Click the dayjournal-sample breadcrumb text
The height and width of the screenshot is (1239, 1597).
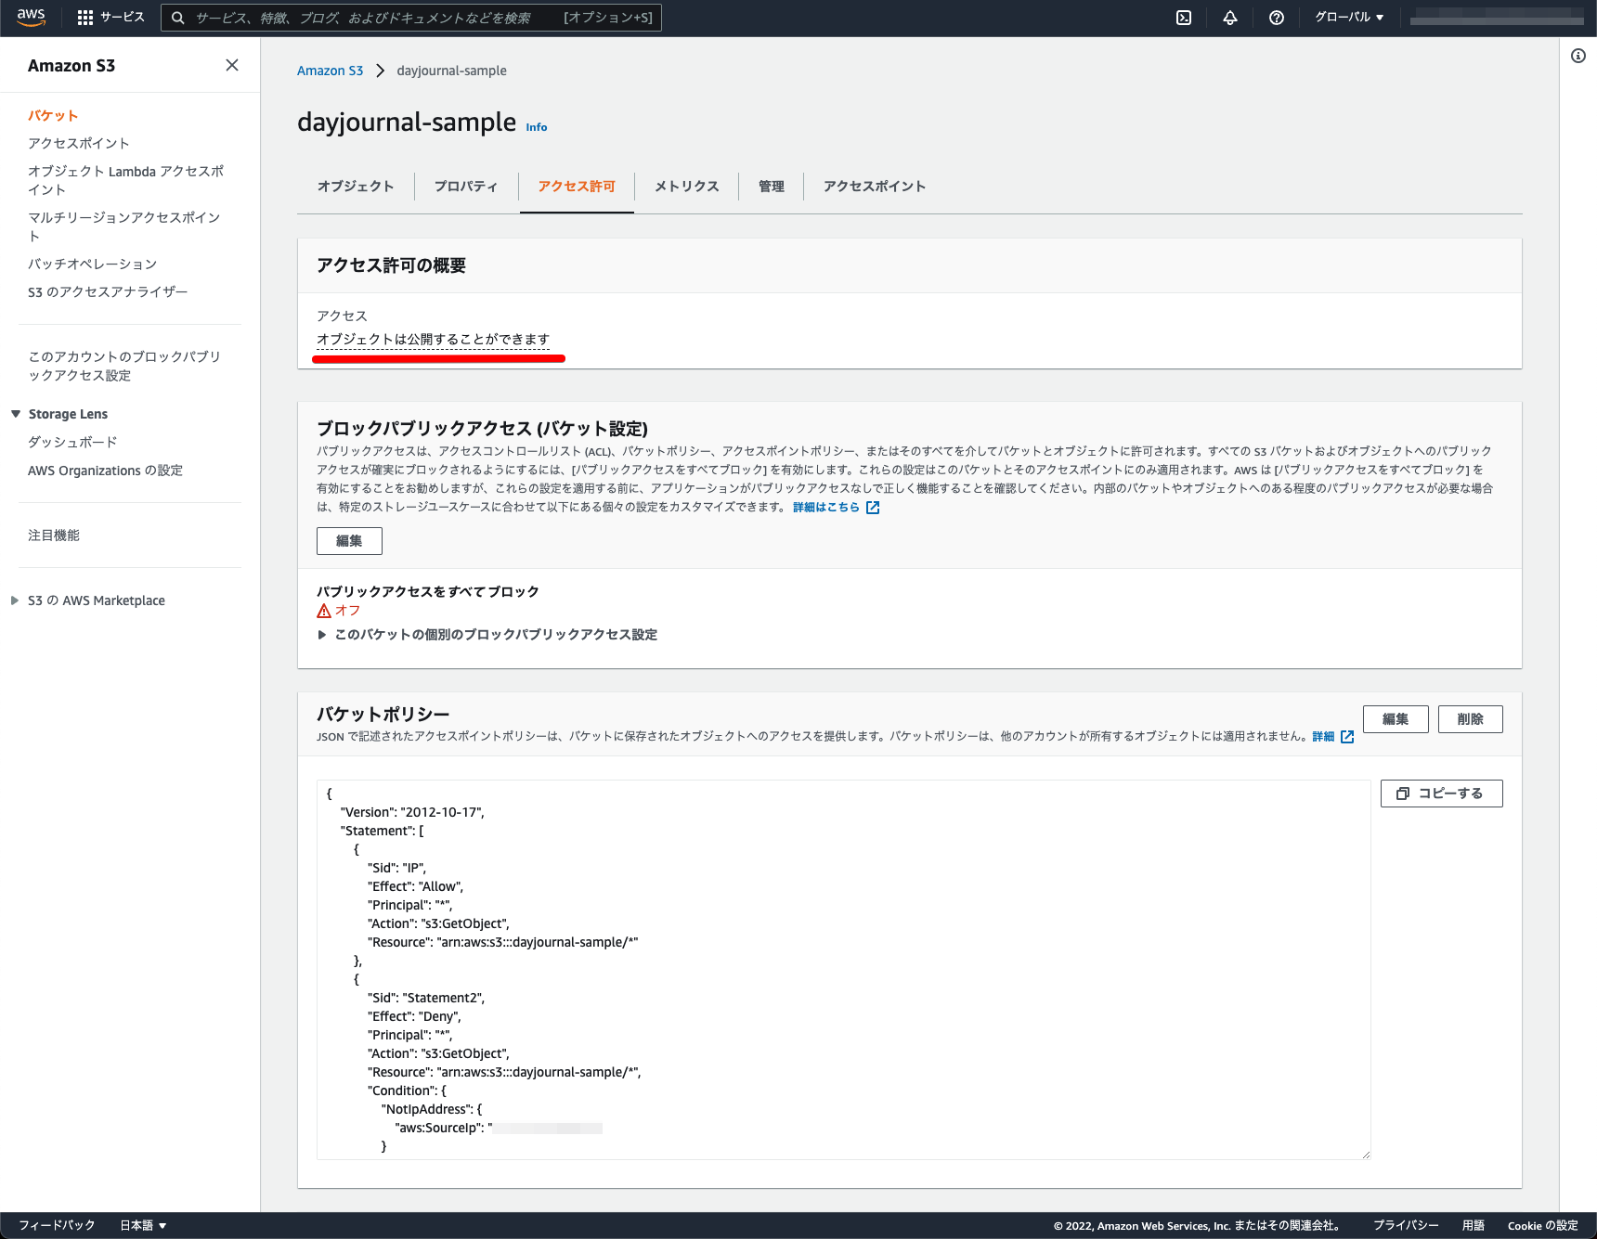[451, 71]
